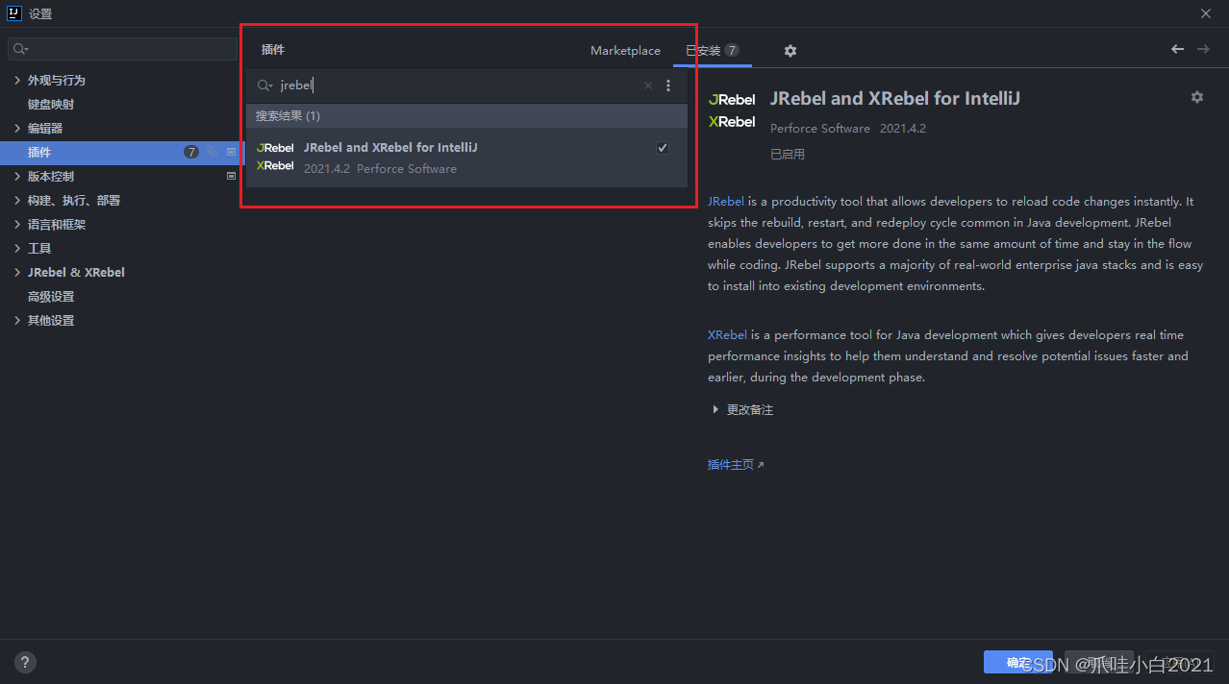1229x684 pixels.
Task: Uncheck the JRebel and XRebel plugin checkbox
Action: click(x=663, y=148)
